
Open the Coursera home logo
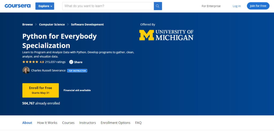pos(17,6)
